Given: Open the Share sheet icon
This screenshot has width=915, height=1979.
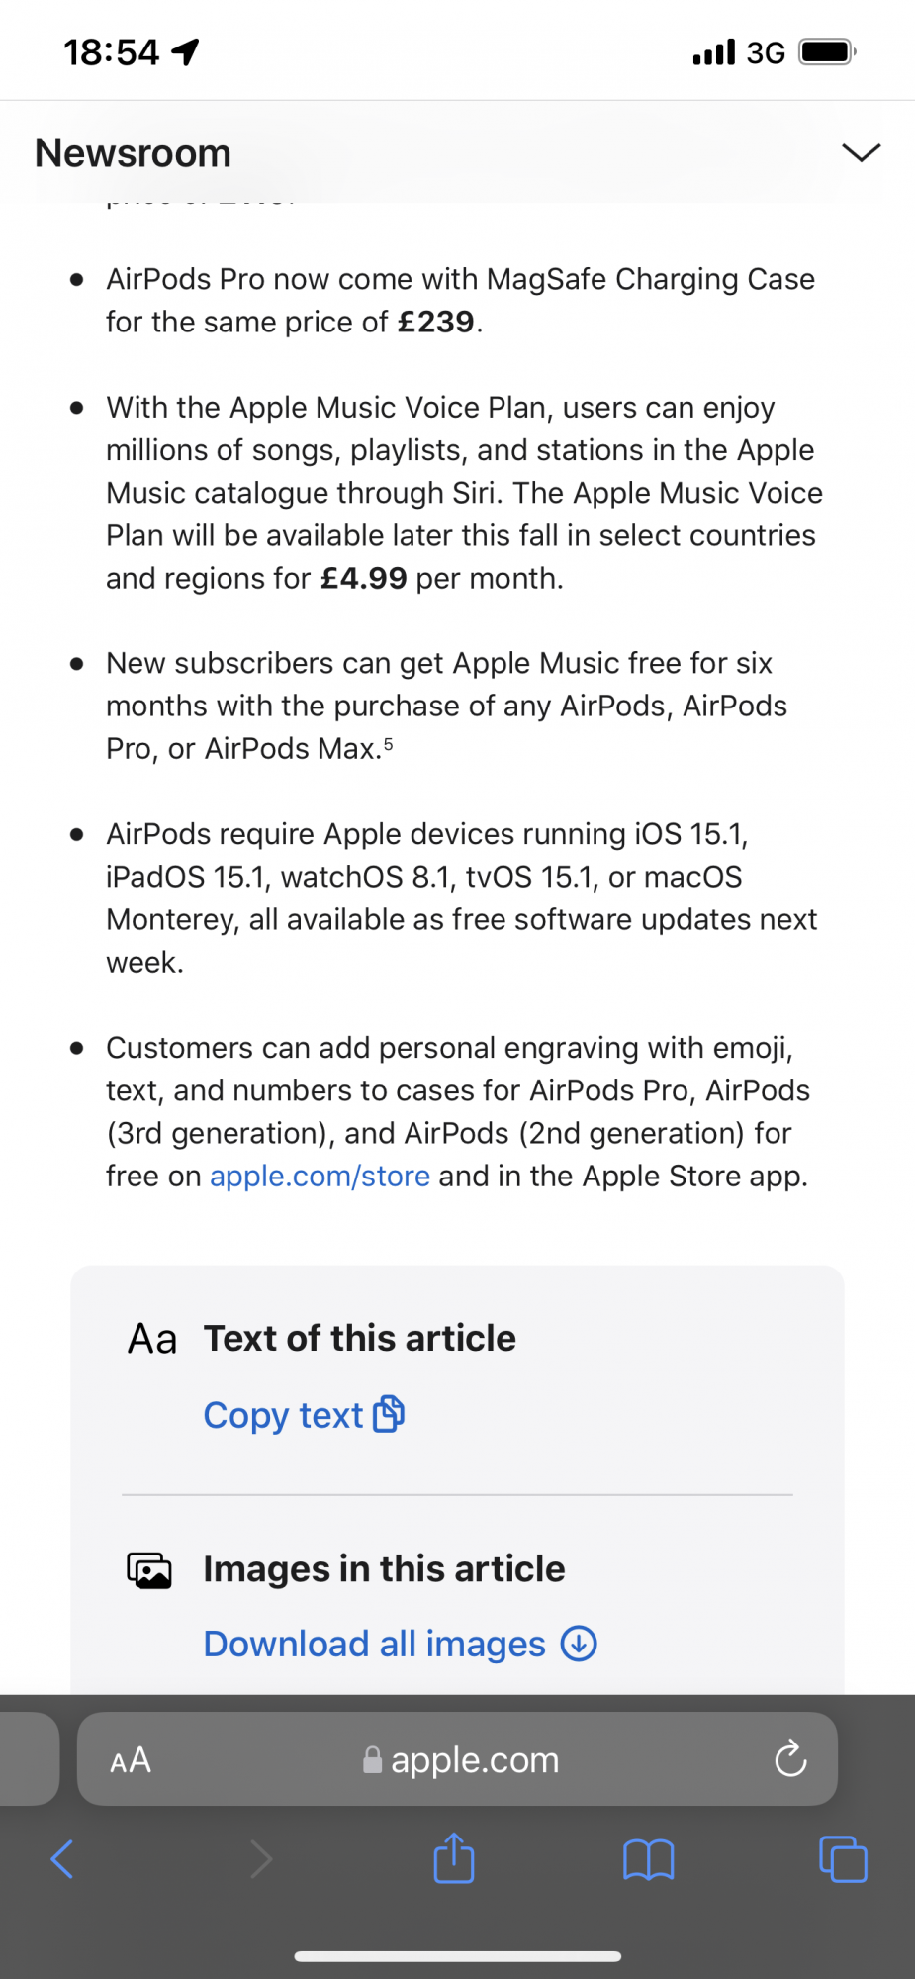Looking at the screenshot, I should (454, 1858).
